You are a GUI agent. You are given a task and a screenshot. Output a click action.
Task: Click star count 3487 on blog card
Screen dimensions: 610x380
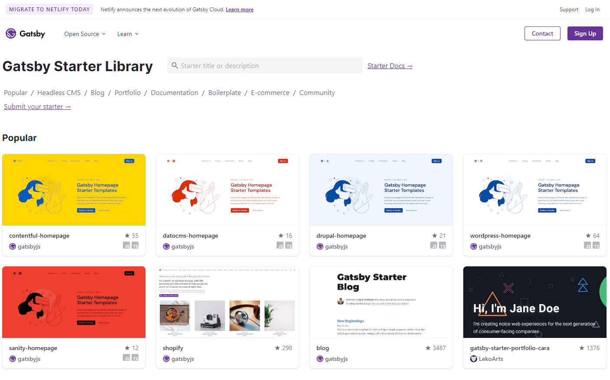pos(439,348)
